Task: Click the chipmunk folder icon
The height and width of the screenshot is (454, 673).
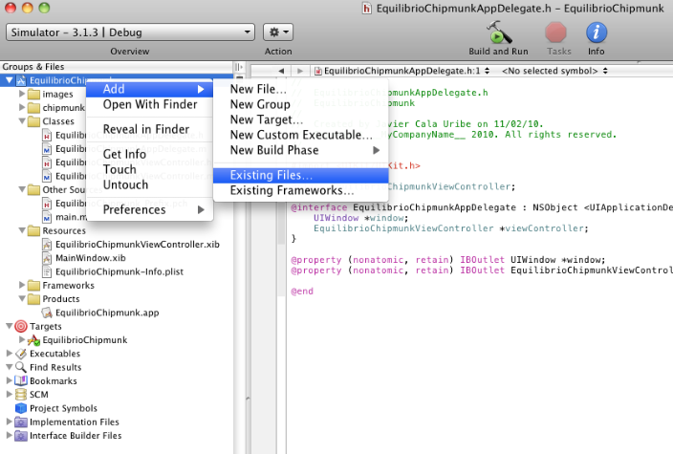Action: [33, 108]
